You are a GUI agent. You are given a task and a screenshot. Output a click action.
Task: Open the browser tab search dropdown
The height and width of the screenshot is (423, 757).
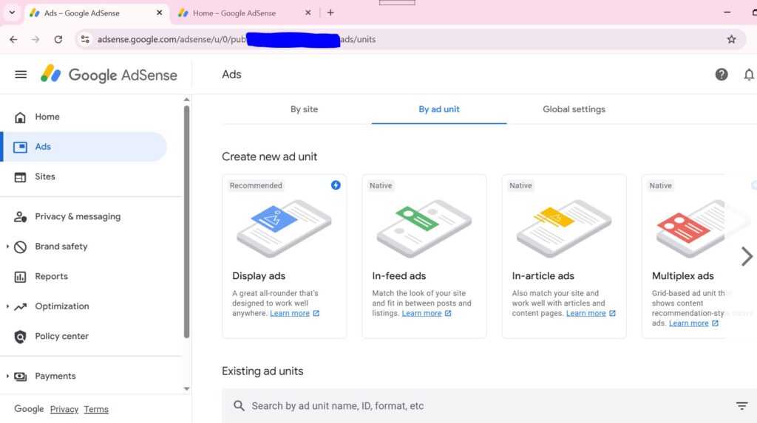(x=12, y=13)
